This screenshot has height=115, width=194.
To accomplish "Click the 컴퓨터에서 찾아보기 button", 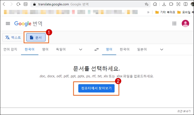I will 96,88.
